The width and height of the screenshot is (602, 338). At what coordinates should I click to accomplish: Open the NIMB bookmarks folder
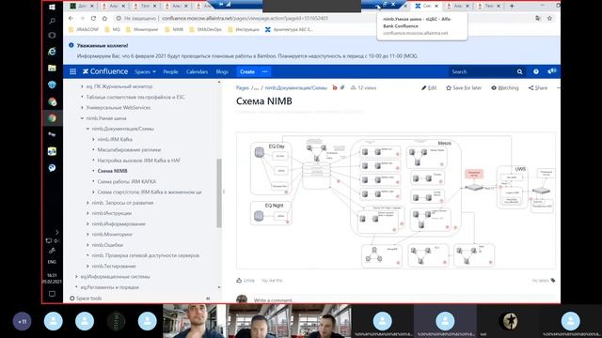click(174, 29)
